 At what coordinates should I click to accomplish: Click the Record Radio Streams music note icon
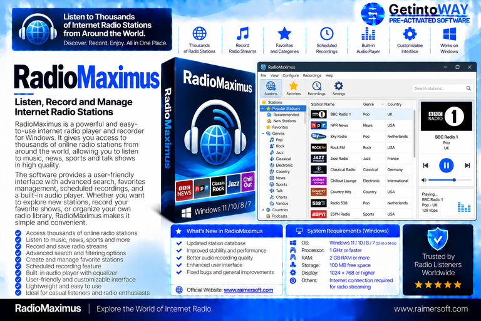coord(242,34)
